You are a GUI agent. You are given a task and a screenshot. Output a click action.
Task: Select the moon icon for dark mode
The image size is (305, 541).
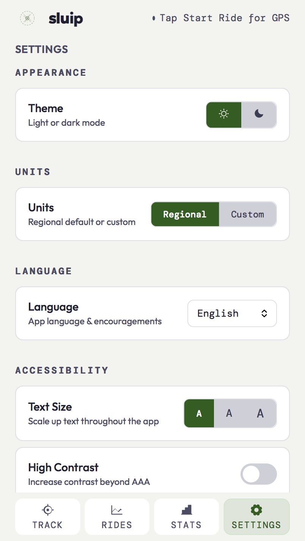259,114
